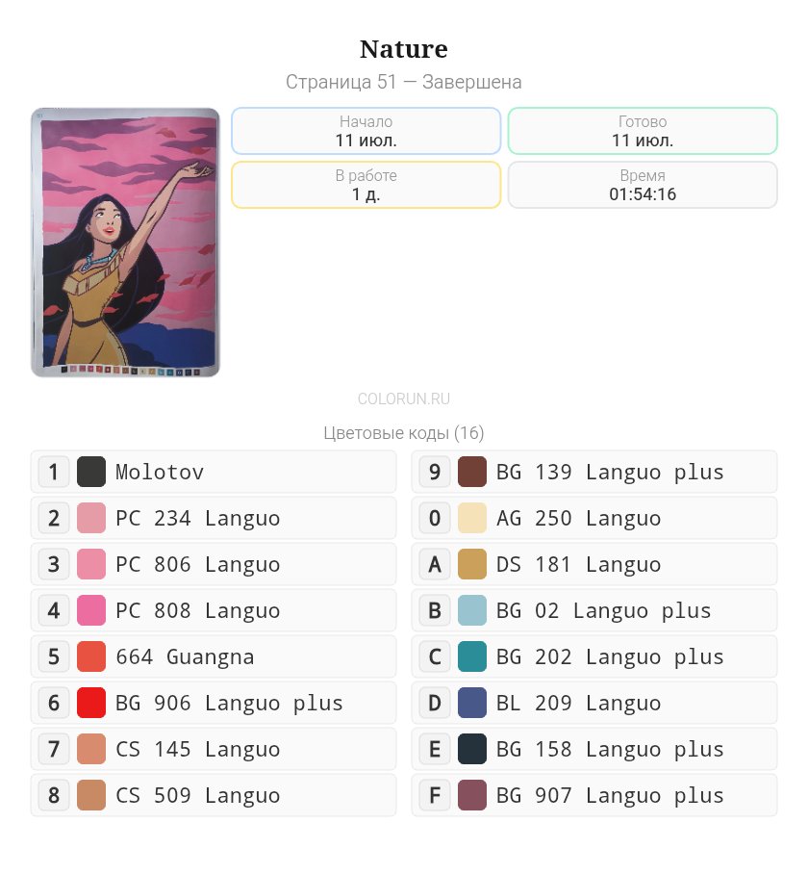
Task: Click the 664 Guangna orange-red swatch
Action: point(91,656)
